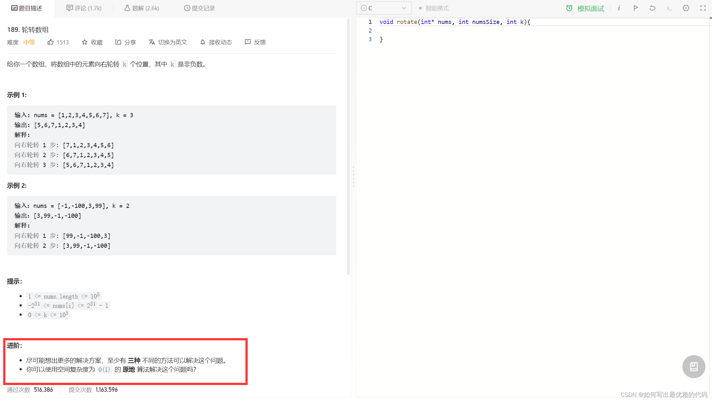View the 提交记录 tab

(199, 8)
